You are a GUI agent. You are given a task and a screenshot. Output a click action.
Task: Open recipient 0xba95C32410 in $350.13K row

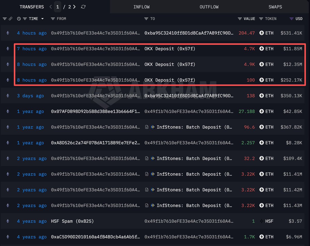(x=189, y=96)
